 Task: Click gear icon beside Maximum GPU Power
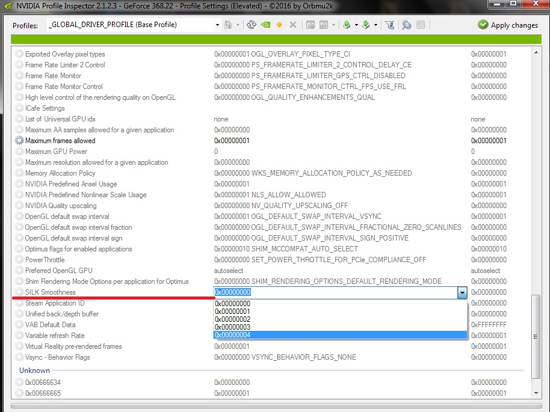[x=19, y=152]
